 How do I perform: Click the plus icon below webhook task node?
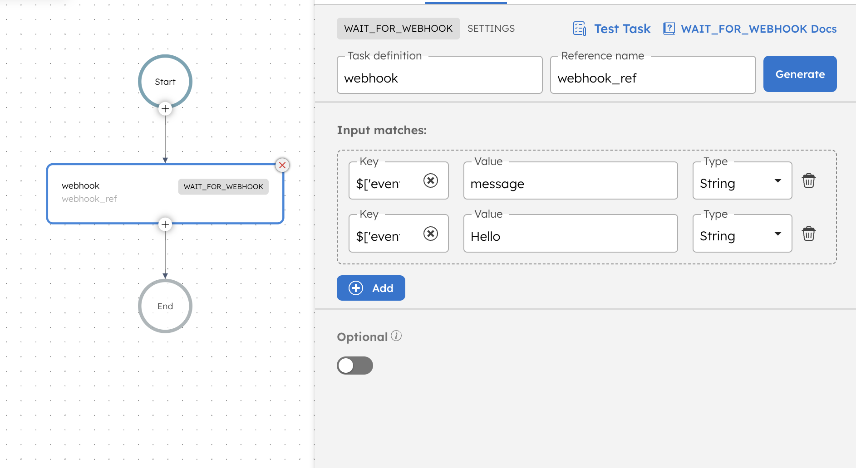click(165, 224)
